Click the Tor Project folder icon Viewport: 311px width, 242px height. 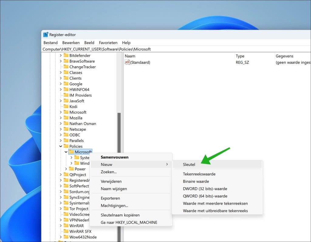pos(66,209)
